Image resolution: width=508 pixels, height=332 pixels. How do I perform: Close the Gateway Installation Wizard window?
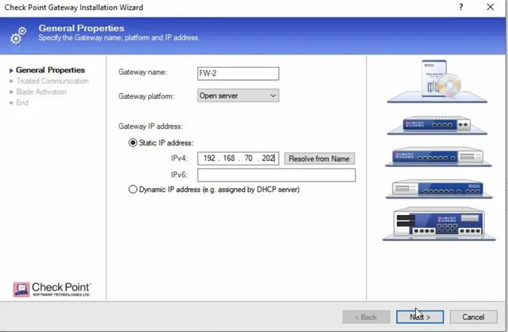[491, 7]
